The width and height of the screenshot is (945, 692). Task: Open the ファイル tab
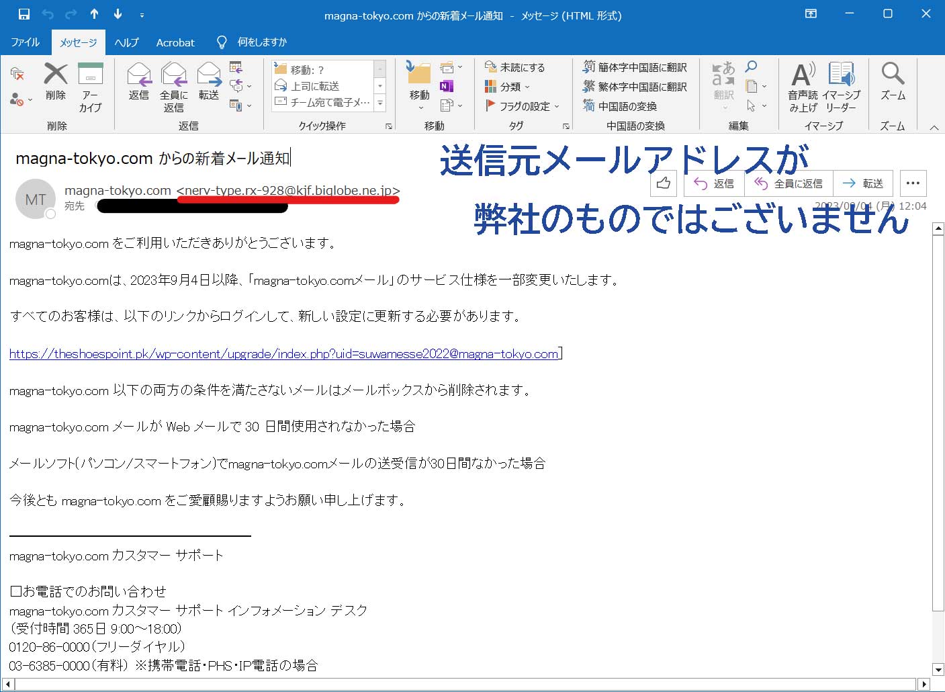point(26,42)
